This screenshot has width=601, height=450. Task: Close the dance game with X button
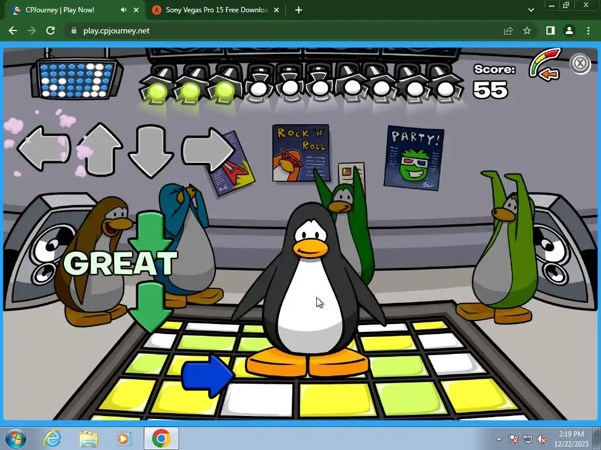pos(580,63)
